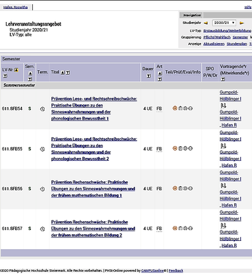Click the Lehrveranstaltungsangebot heading

(34, 24)
